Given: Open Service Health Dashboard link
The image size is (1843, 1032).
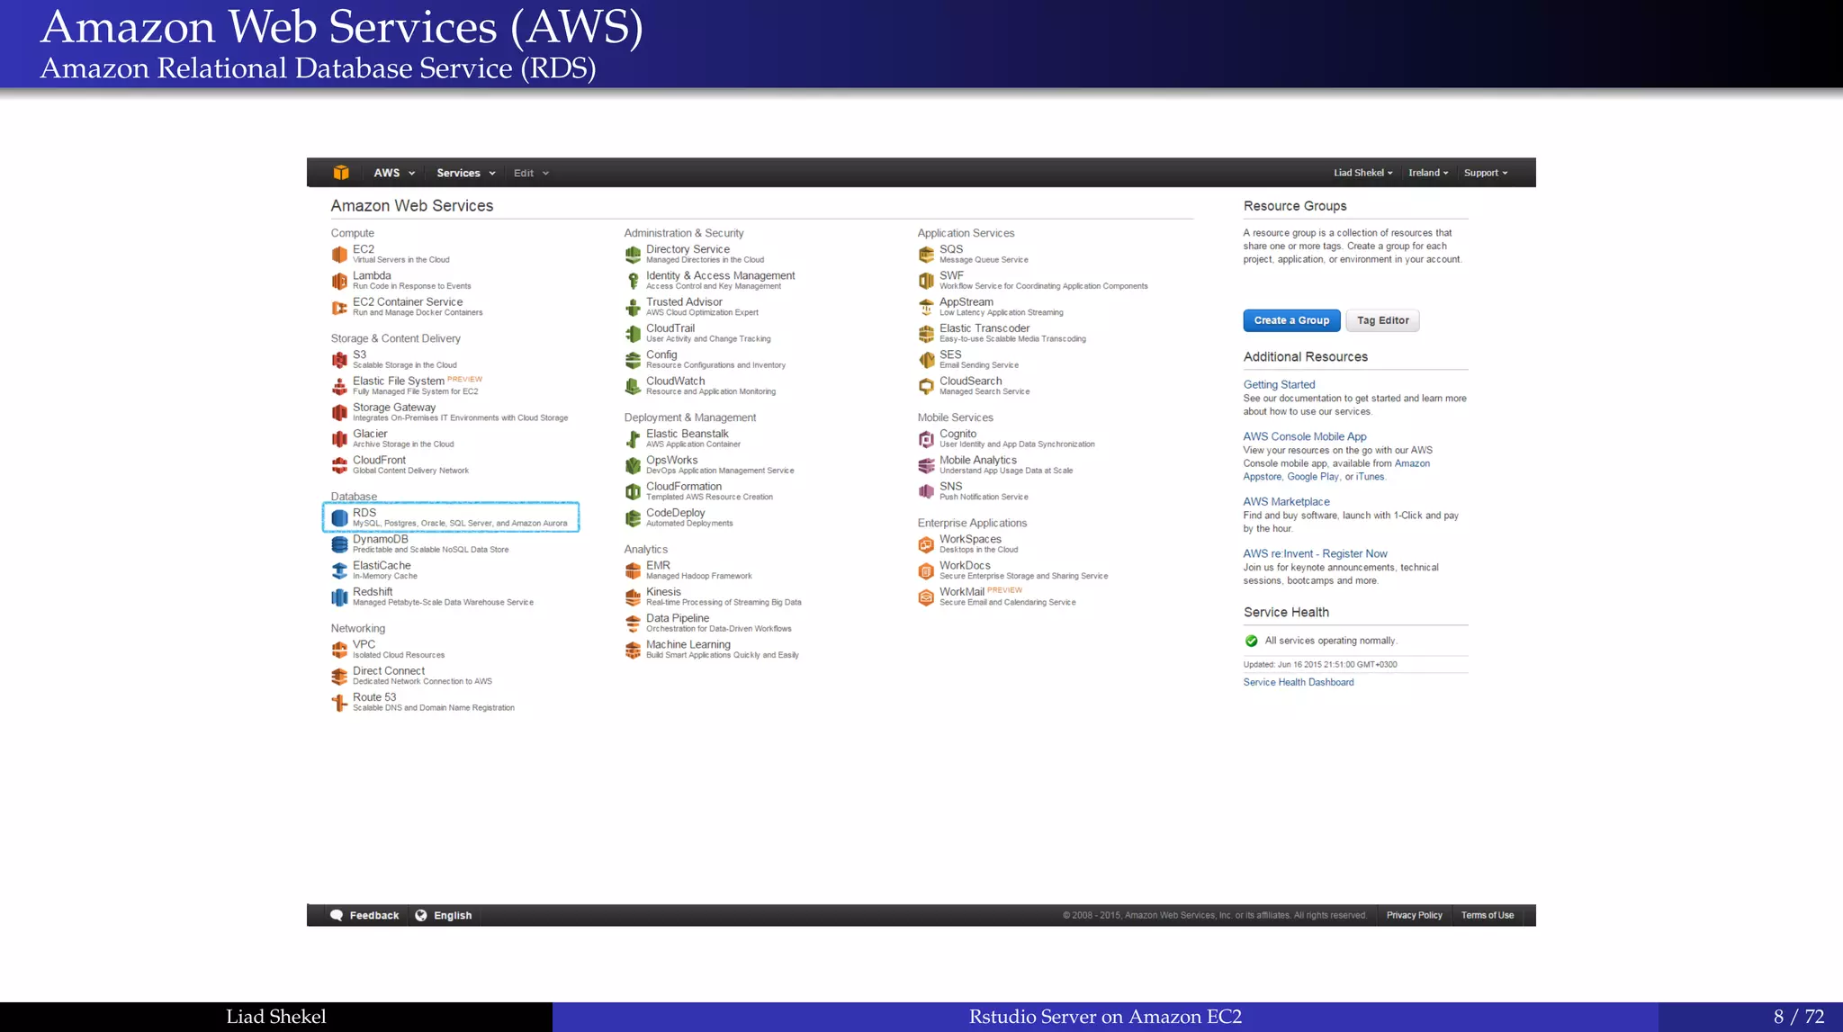Looking at the screenshot, I should 1298,682.
